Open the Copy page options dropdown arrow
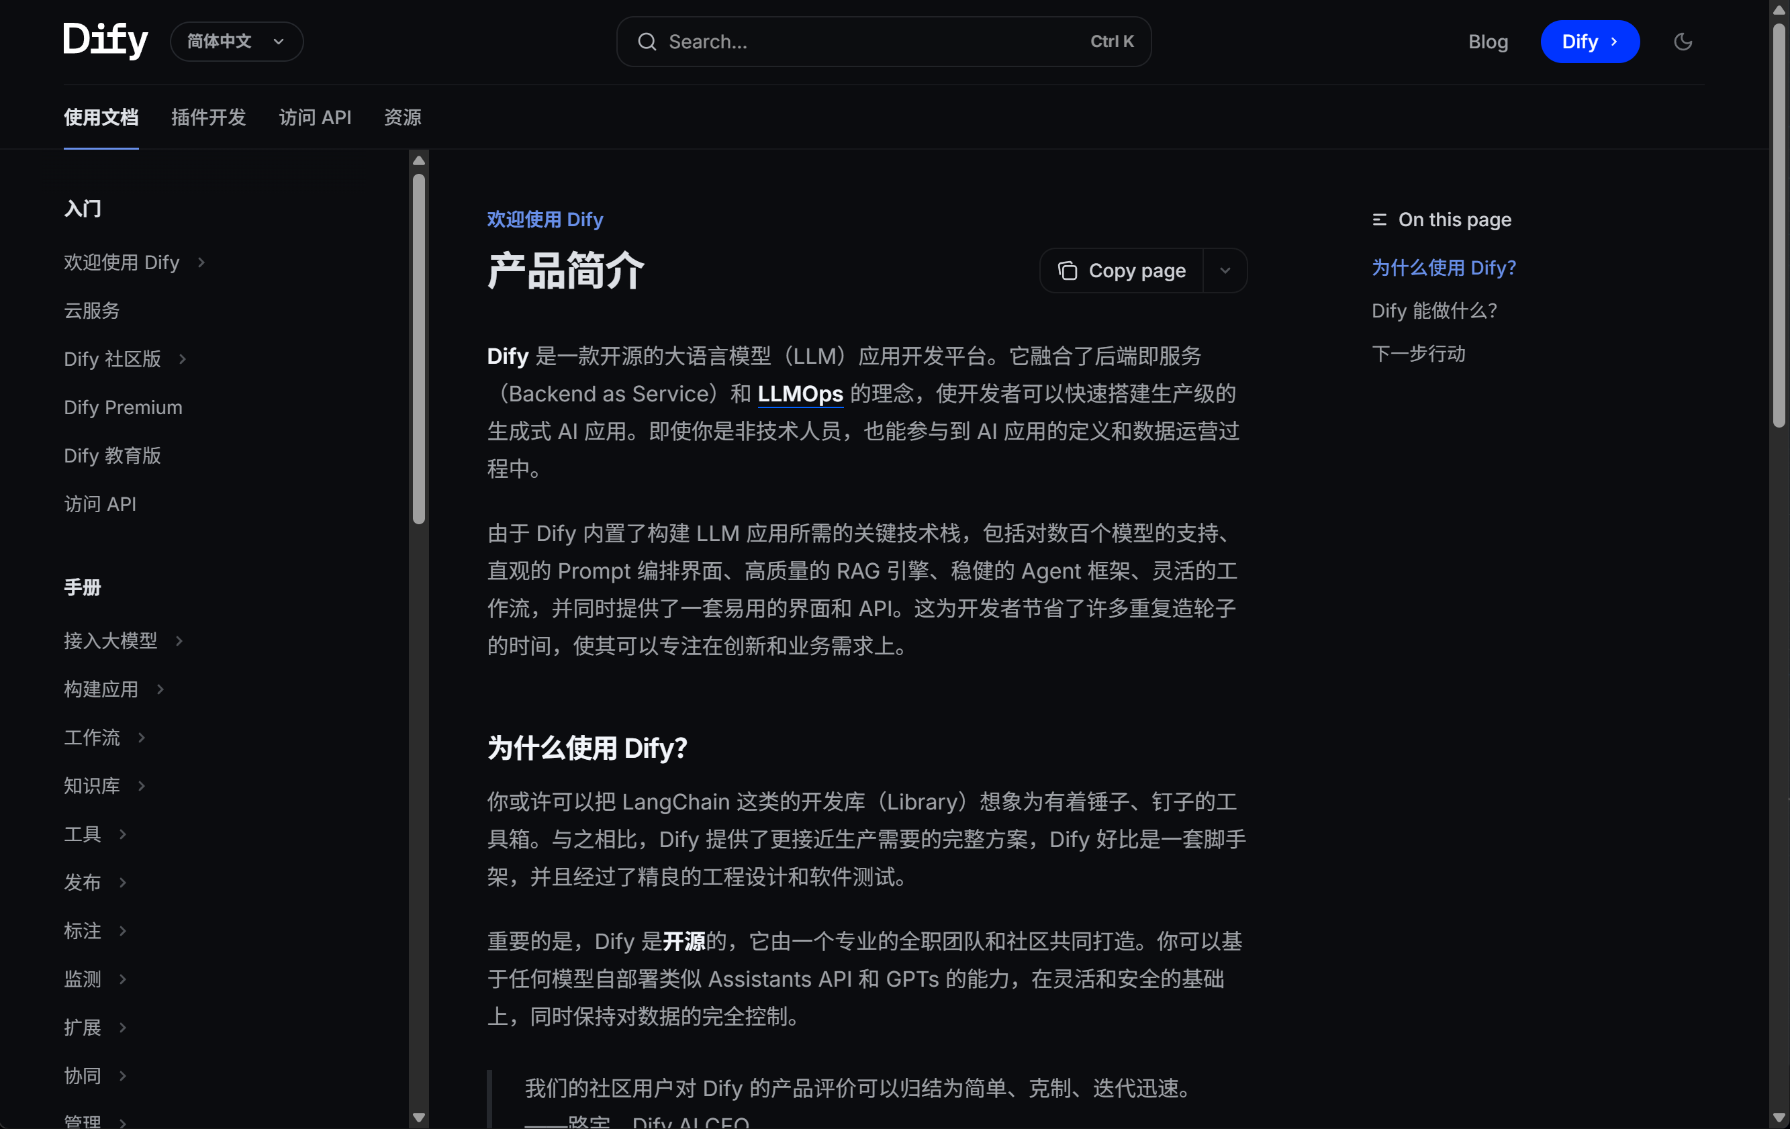Viewport: 1790px width, 1129px height. [x=1225, y=271]
